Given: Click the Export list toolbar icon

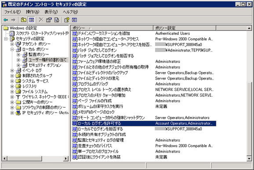Looking at the screenshot, I should 57,20.
